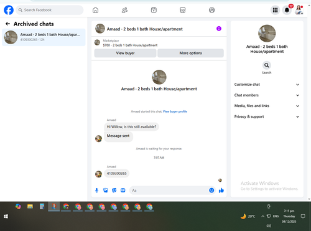Go to the Home tab
This screenshot has width=311, height=231.
coord(95,10)
